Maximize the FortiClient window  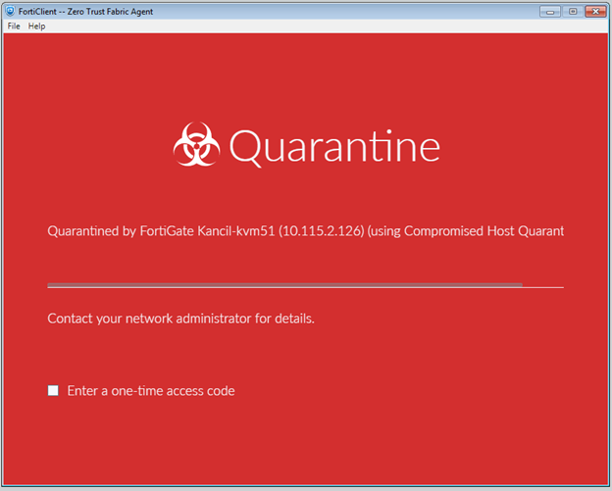573,12
